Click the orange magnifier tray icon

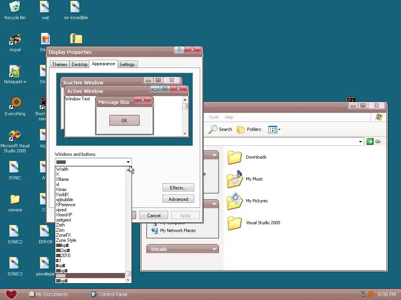click(370, 294)
